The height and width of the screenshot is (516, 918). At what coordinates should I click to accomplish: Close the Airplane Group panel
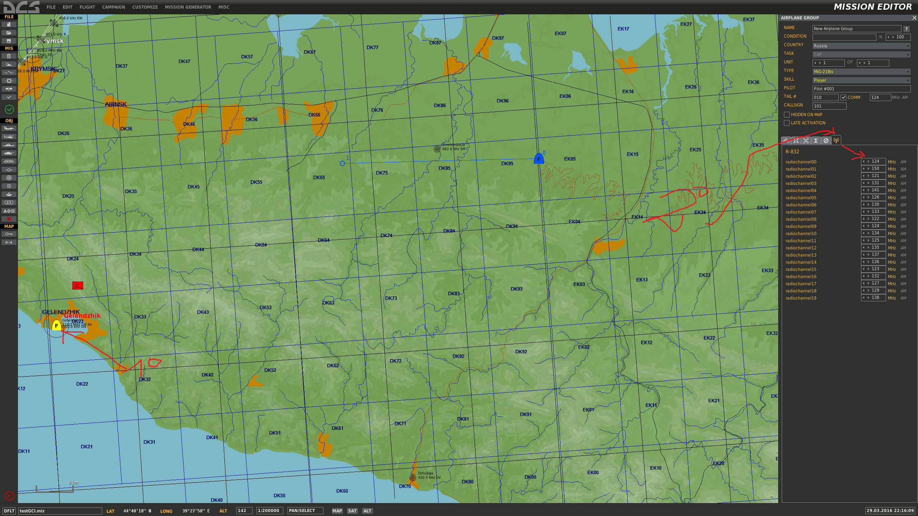pyautogui.click(x=914, y=18)
